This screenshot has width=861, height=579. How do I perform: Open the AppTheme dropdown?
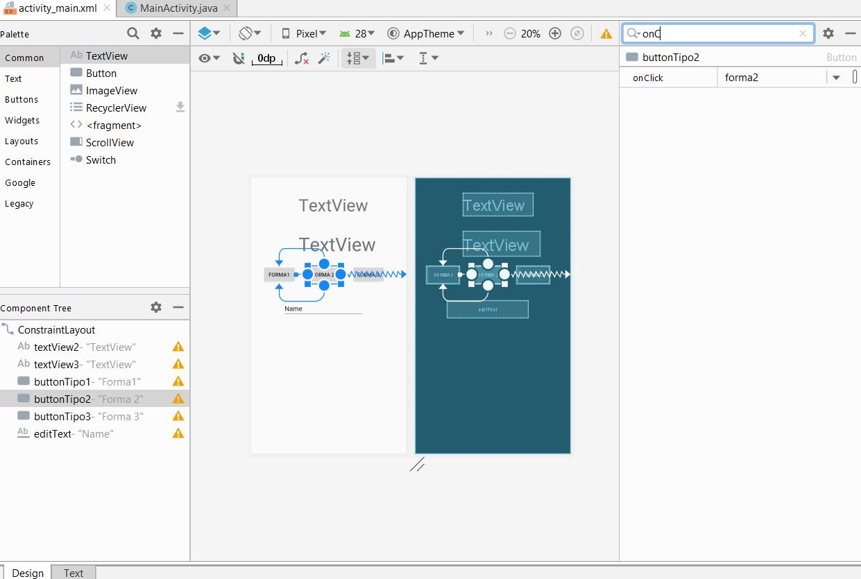(x=426, y=33)
